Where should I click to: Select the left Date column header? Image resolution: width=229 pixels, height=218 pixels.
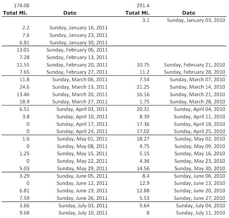tap(70, 13)
